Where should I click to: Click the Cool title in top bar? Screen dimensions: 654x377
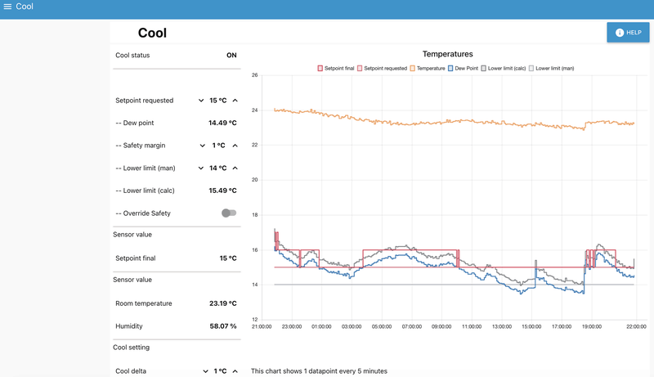tap(25, 7)
